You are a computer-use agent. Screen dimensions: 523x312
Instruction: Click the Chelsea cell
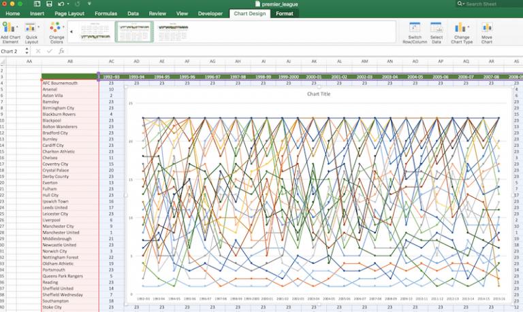[x=70, y=158]
